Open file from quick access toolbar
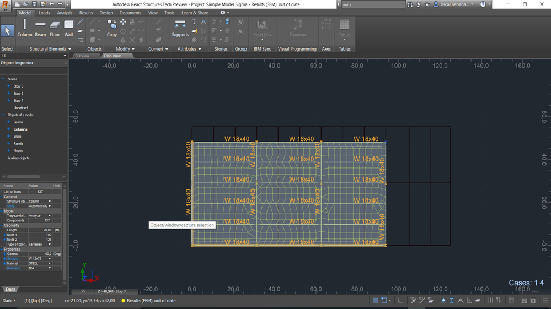Screen dimensions: 551x309 click(x=26, y=4)
